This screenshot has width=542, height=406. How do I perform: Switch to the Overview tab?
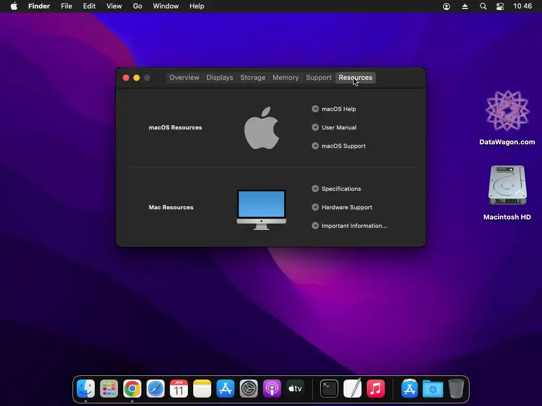[184, 78]
